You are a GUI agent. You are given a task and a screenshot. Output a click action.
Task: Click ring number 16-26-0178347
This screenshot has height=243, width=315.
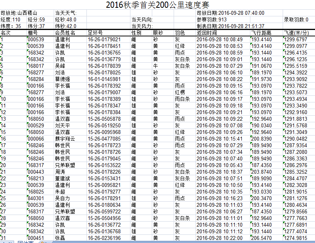(x=104, y=106)
